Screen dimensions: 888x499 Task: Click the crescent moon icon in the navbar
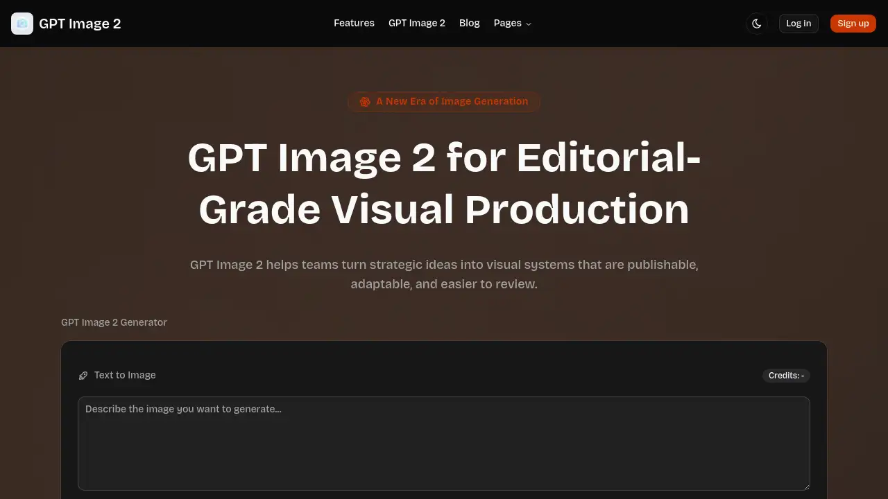pyautogui.click(x=756, y=23)
